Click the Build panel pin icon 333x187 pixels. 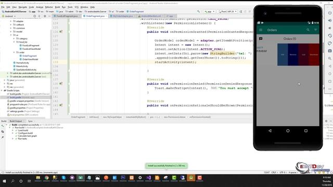tap(3, 137)
